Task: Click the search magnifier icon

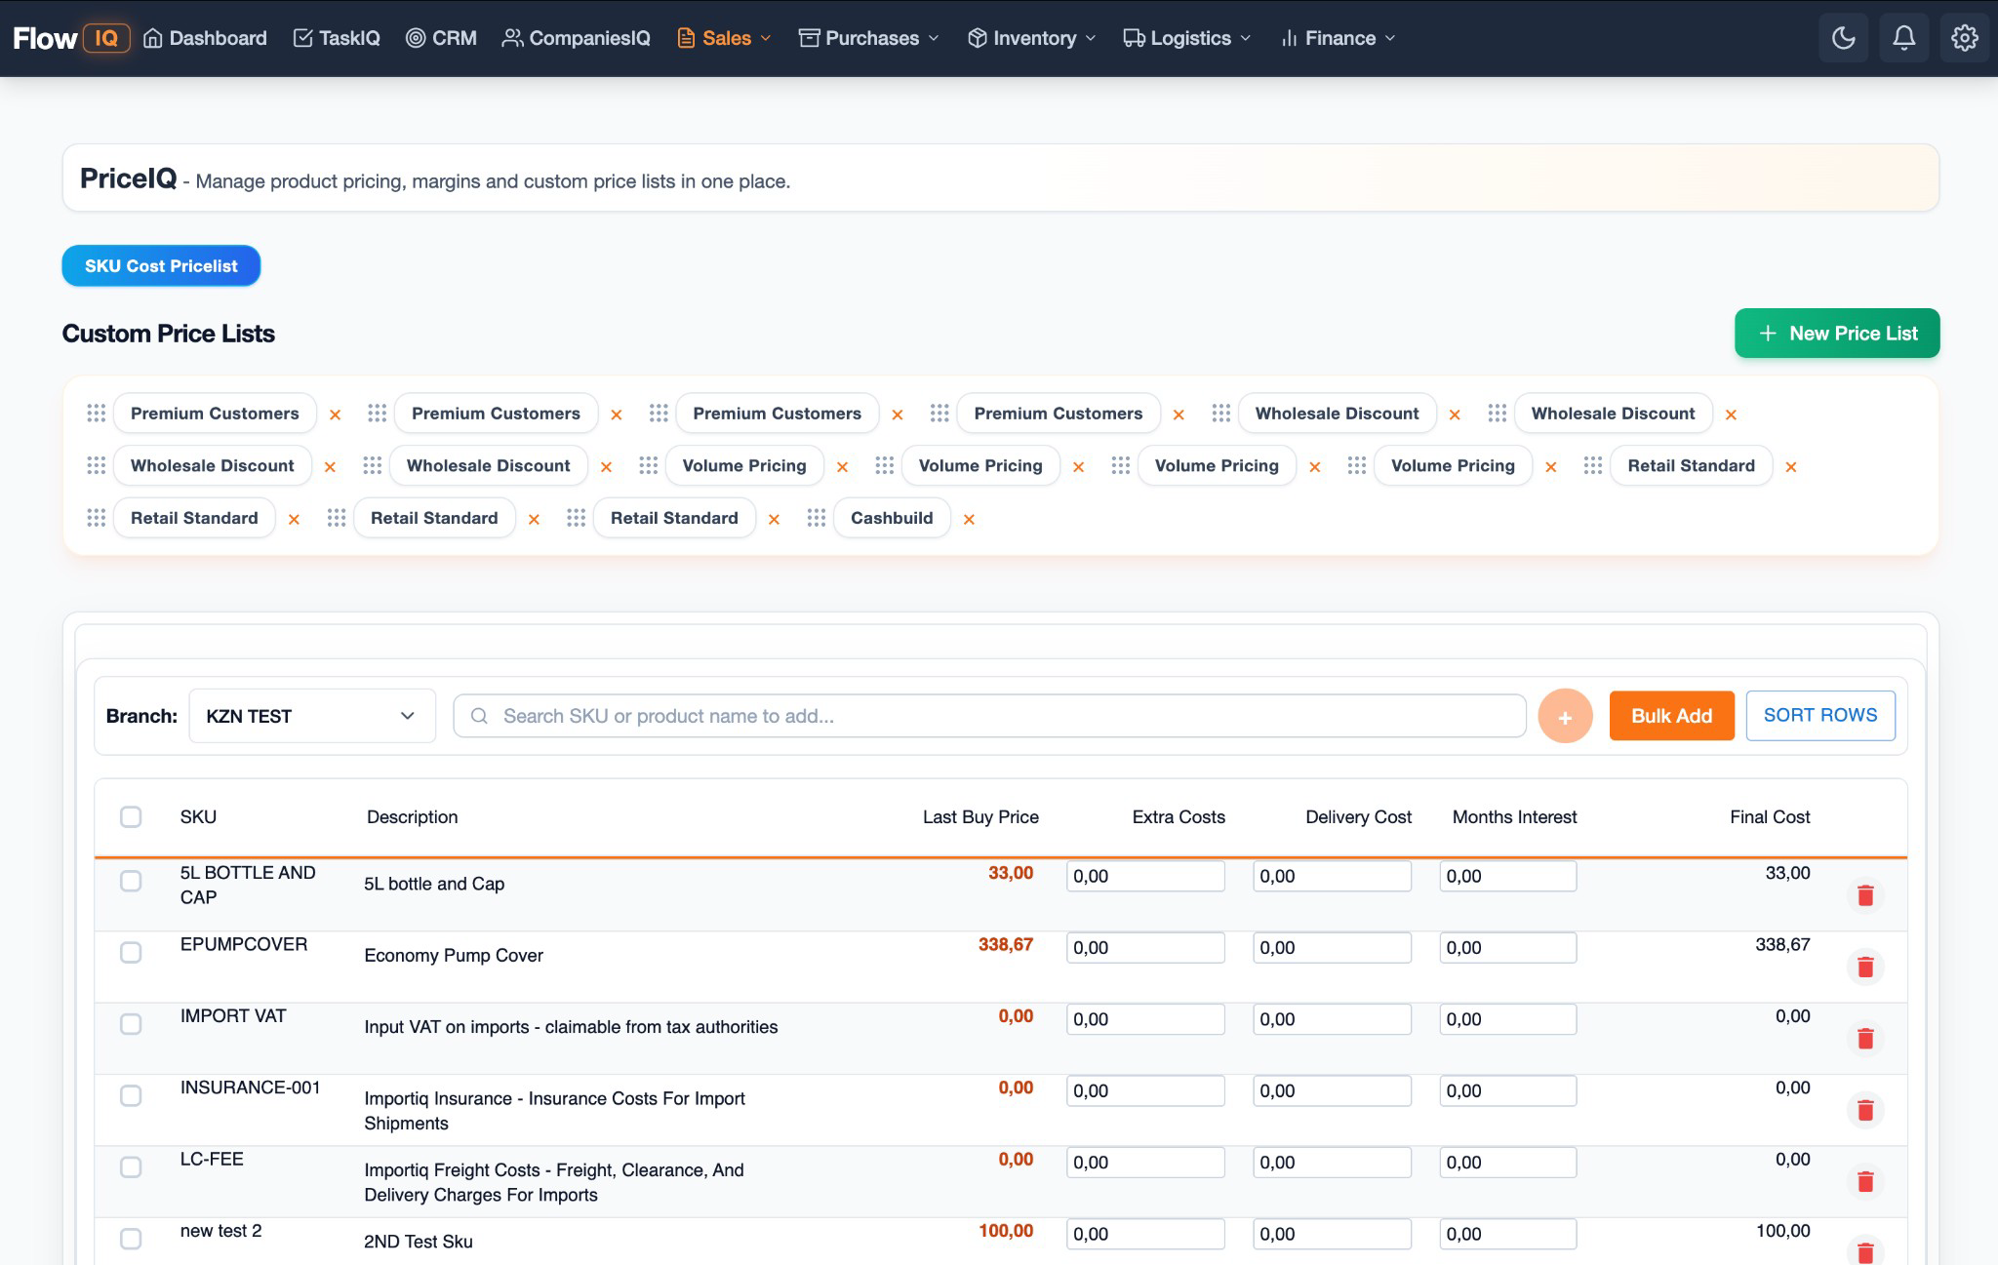Action: point(478,715)
